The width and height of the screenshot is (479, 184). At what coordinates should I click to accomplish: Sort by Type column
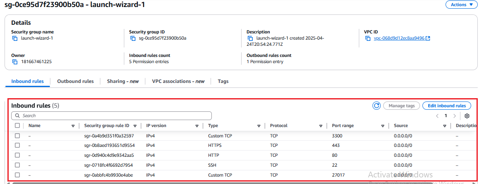click(259, 126)
